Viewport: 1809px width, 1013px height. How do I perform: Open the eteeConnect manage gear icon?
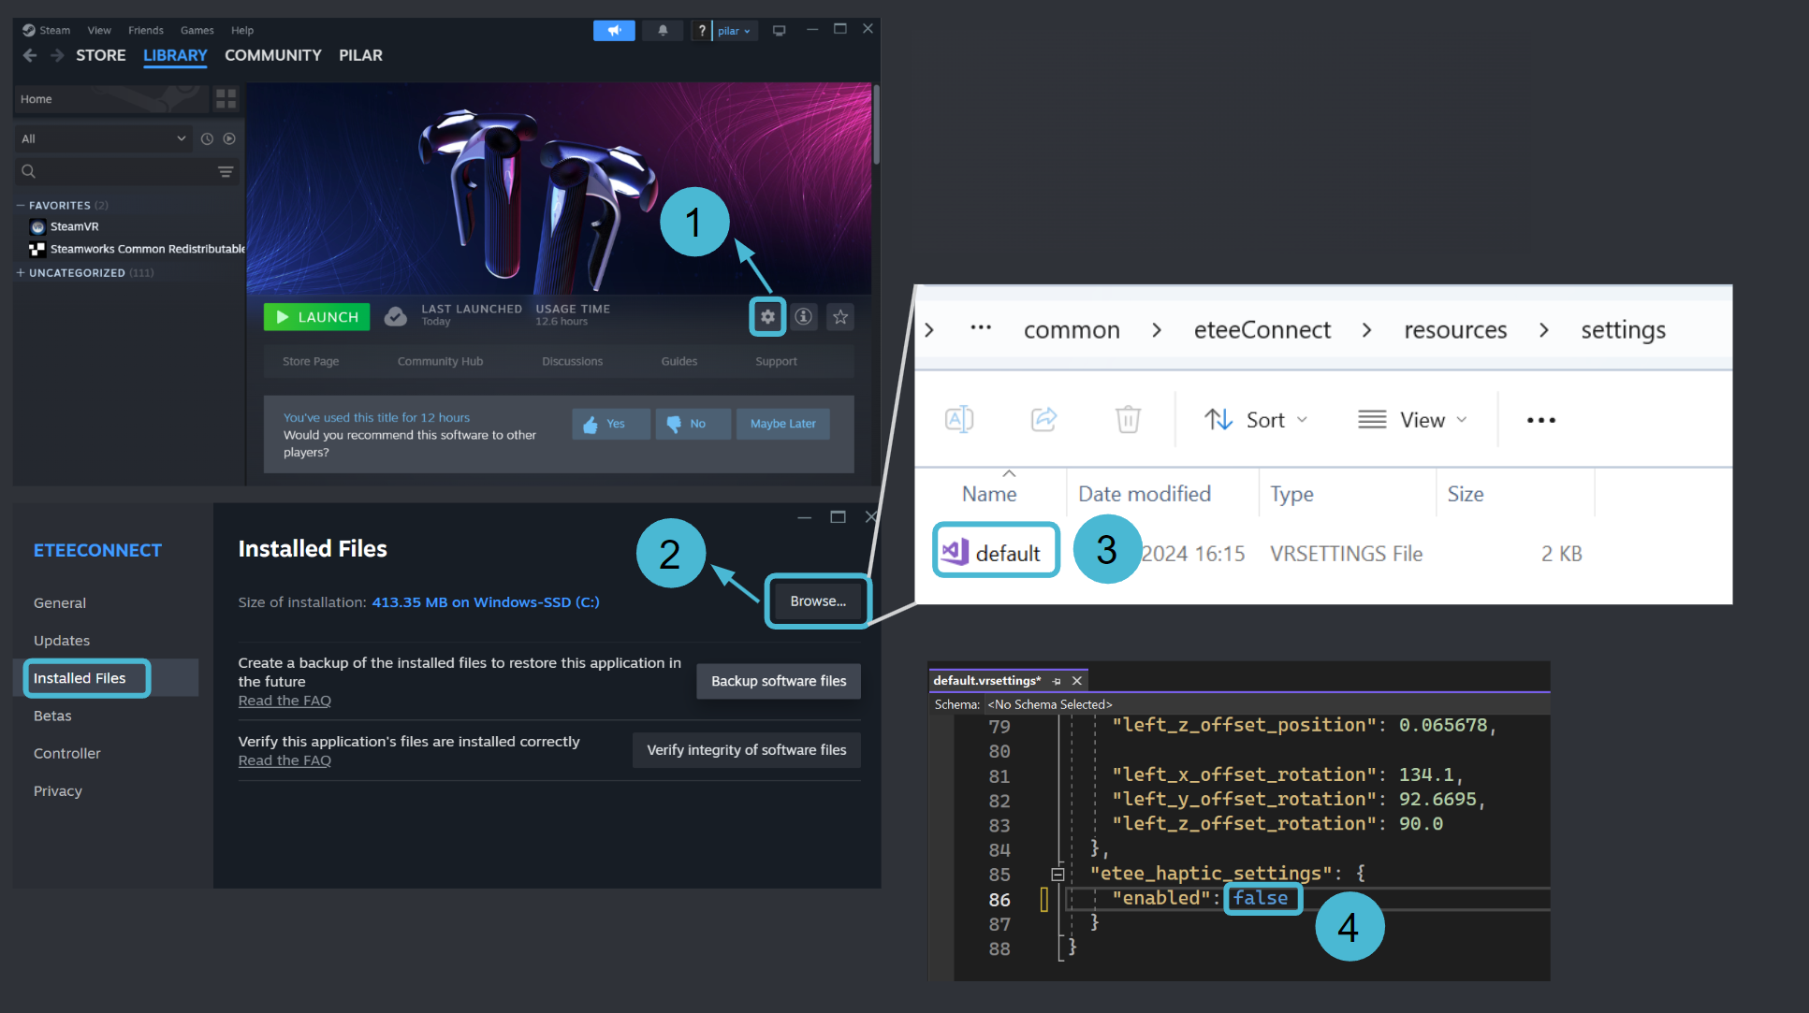point(767,317)
